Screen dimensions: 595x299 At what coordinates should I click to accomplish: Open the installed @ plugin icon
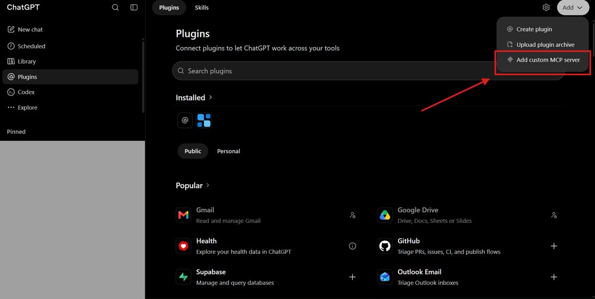[185, 121]
